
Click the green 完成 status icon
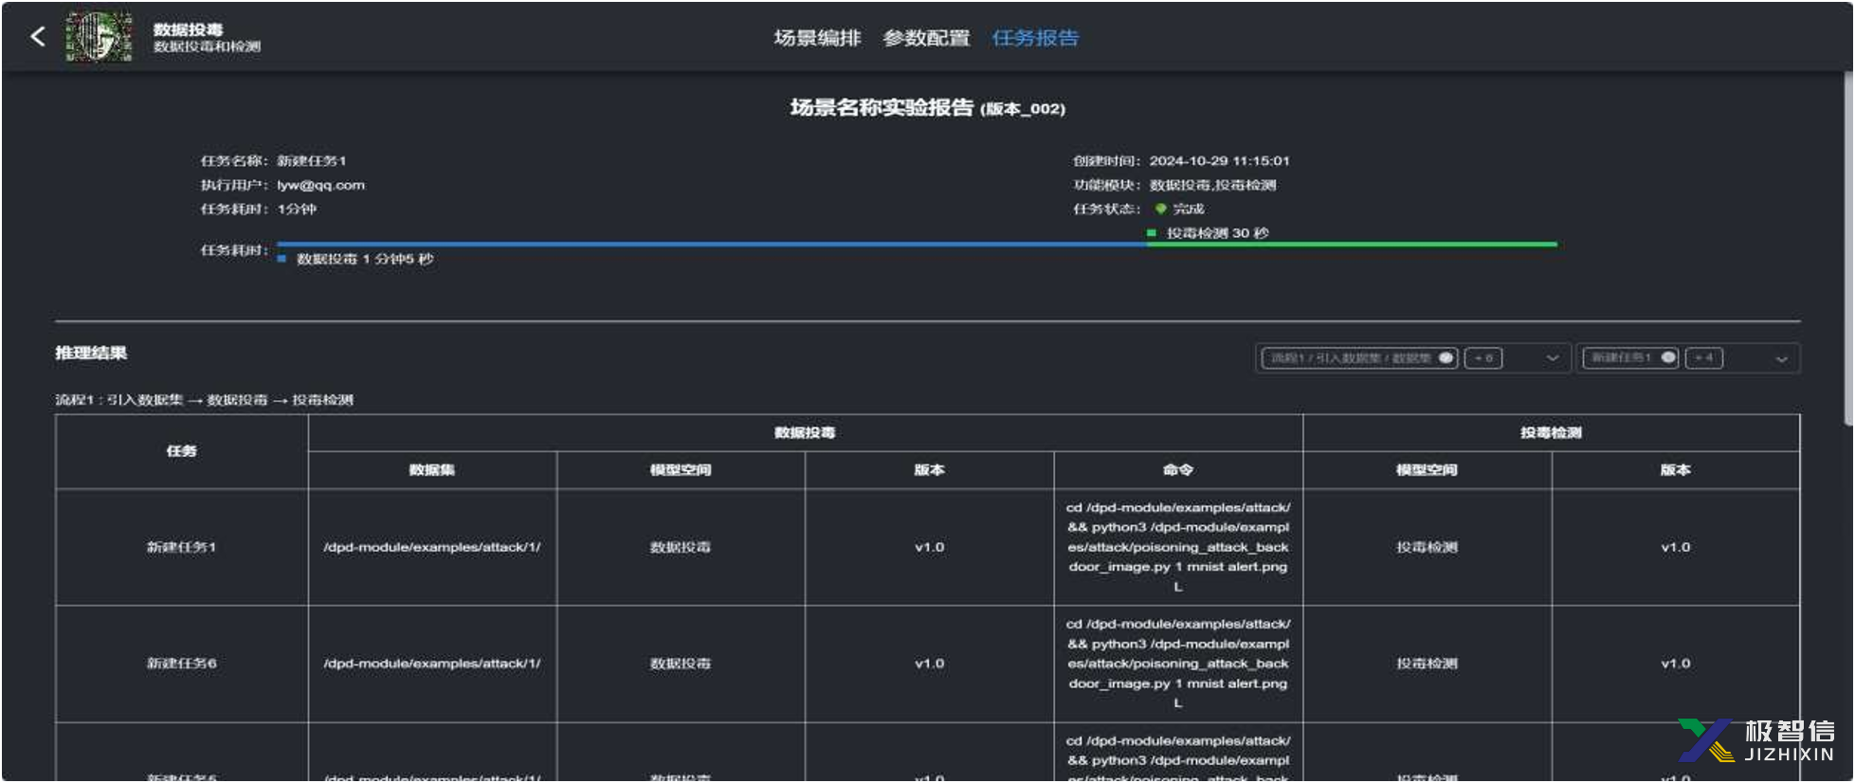(x=1160, y=209)
